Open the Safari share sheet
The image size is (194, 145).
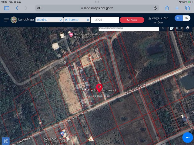click(167, 8)
